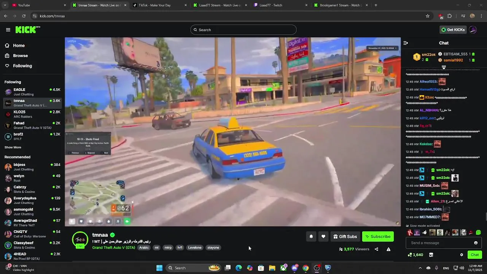Click sm22ok top gifter name
The width and height of the screenshot is (487, 274).
point(428,54)
